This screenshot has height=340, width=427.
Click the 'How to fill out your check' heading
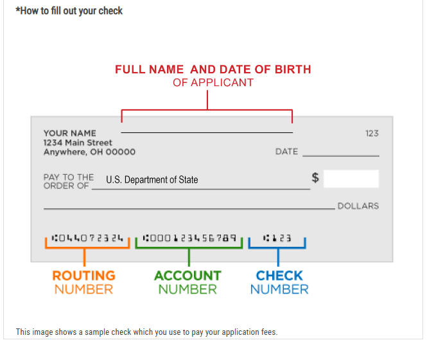69,11
